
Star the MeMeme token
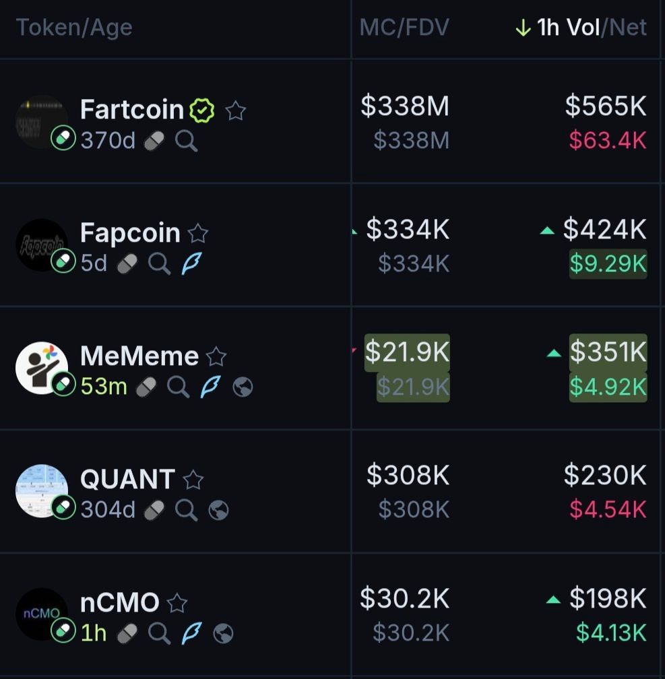point(216,356)
